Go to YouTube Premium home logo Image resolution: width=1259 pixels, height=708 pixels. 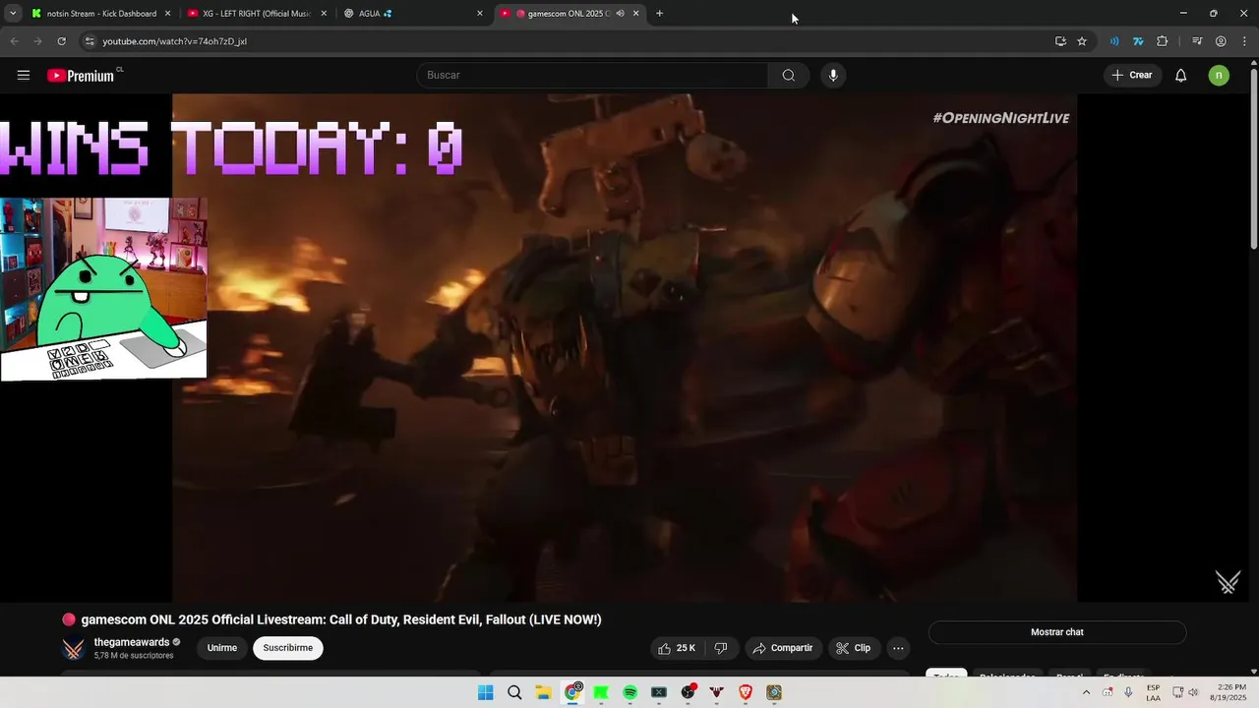(x=81, y=76)
